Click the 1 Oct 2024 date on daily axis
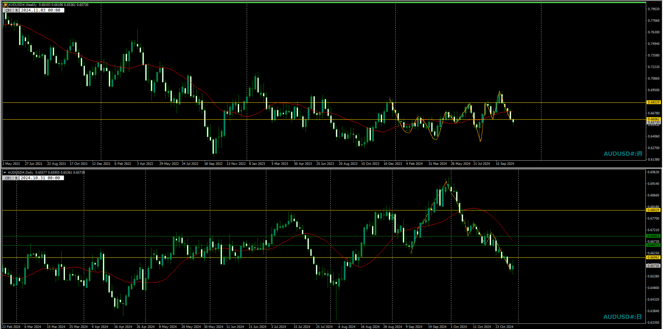Screen dimensions: 663x329 click(x=459, y=327)
